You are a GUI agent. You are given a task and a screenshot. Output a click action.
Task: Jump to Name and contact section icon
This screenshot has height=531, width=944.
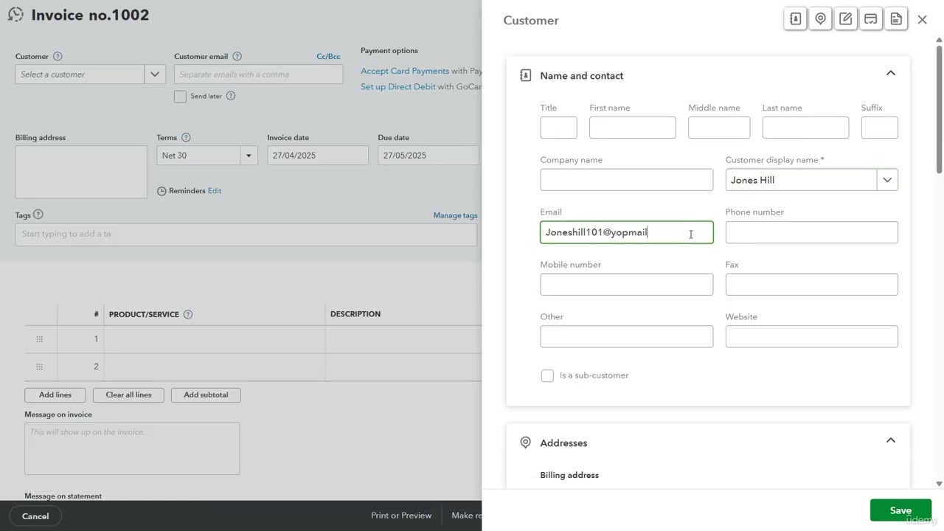(795, 19)
